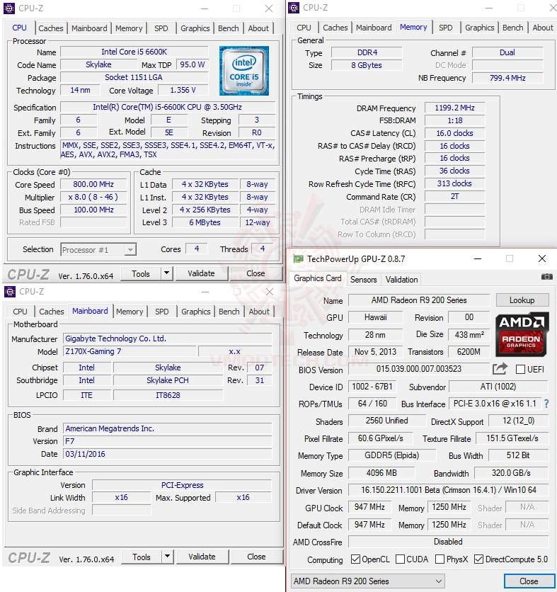Click the Command Rate value 2T
Image resolution: width=557 pixels, height=592 pixels.
(x=454, y=196)
